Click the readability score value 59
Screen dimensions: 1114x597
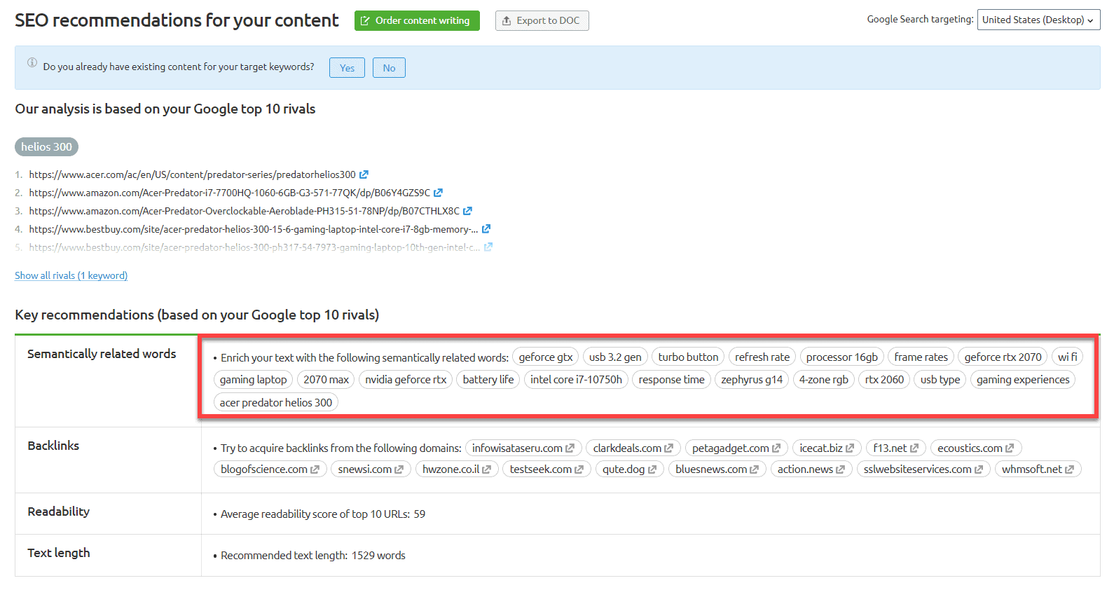419,514
